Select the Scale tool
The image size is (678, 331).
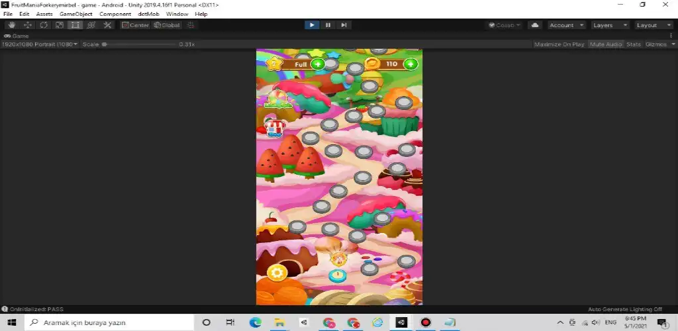pyautogui.click(x=60, y=25)
